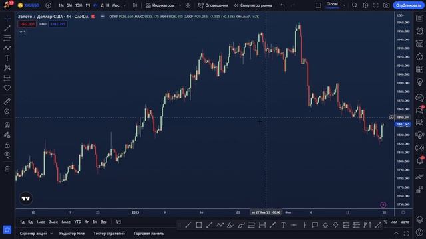426x239 pixels.
Task: Toggle the % percent scale
Action: [x=385, y=222]
